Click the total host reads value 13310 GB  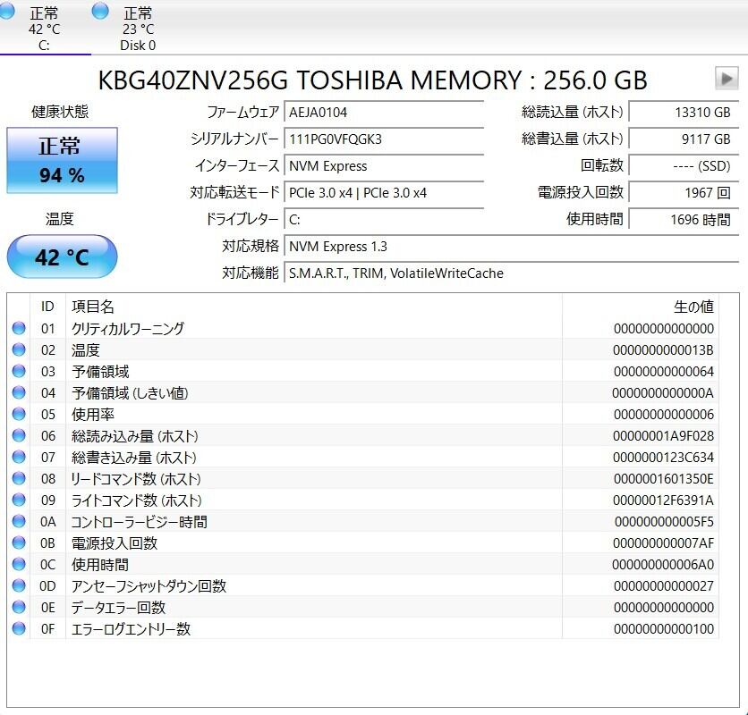pyautogui.click(x=684, y=113)
